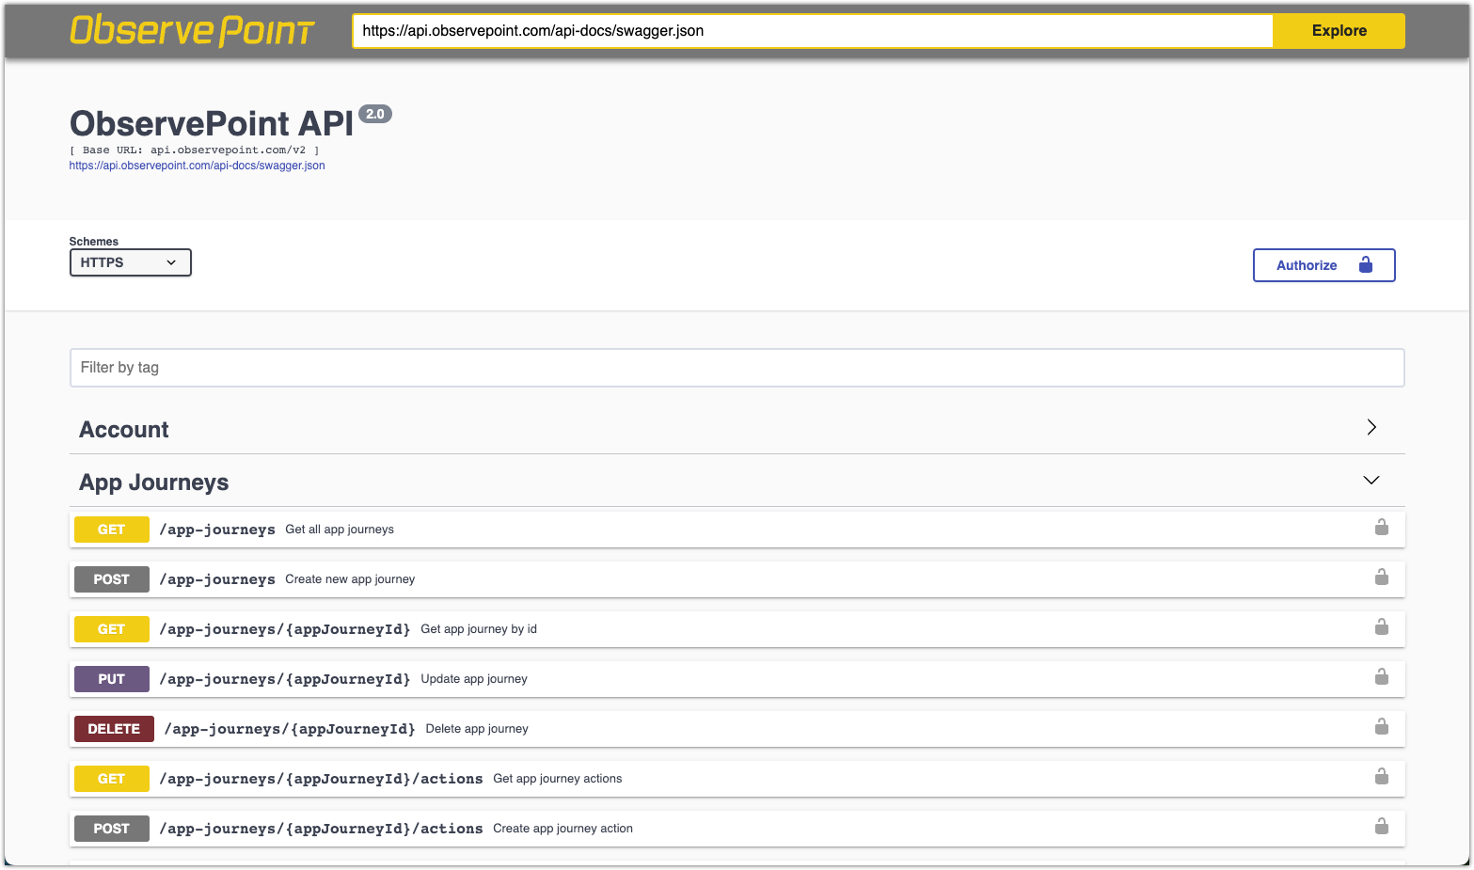
Task: Expand POST /app-journeys operation
Action: point(737,579)
